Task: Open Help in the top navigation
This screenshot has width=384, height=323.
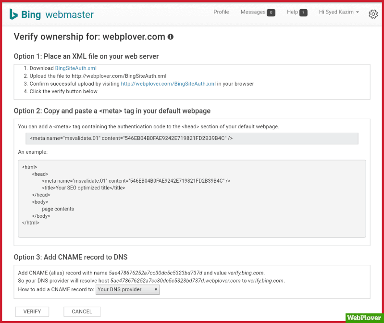Action: pyautogui.click(x=292, y=12)
